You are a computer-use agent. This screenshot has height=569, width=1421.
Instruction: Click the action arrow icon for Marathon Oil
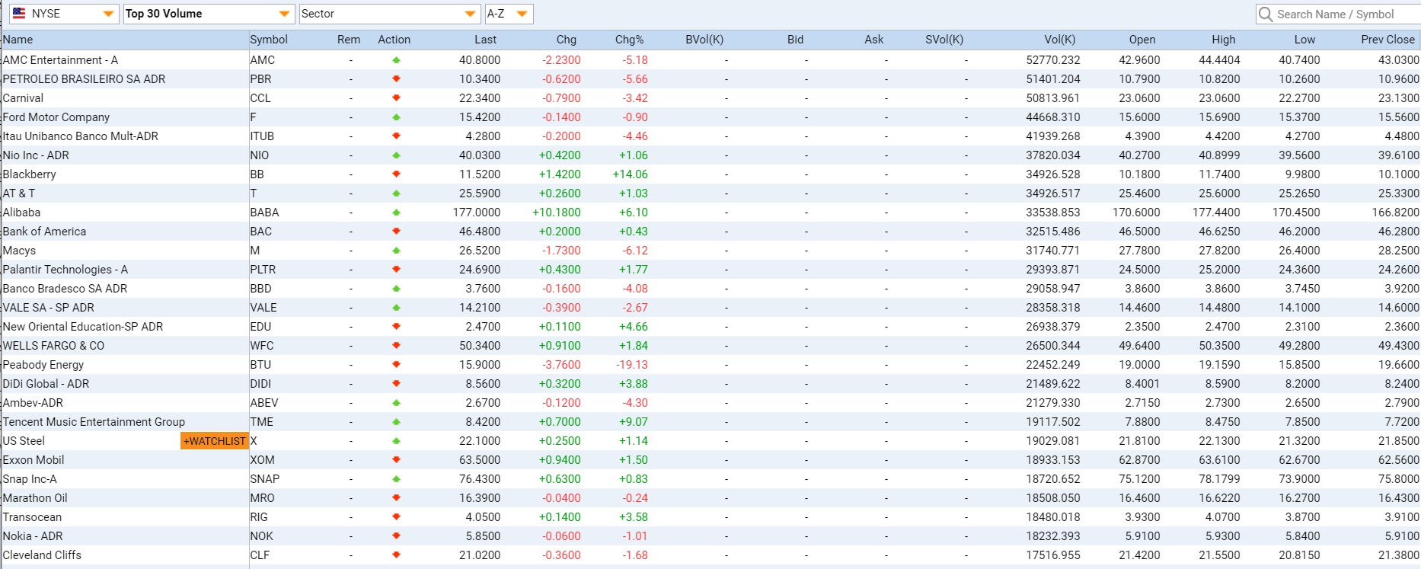click(x=396, y=498)
